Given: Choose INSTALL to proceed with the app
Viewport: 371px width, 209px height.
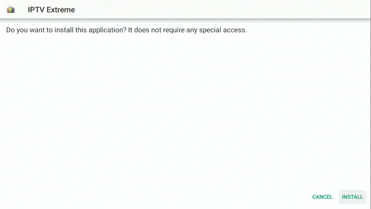Looking at the screenshot, I should (352, 197).
